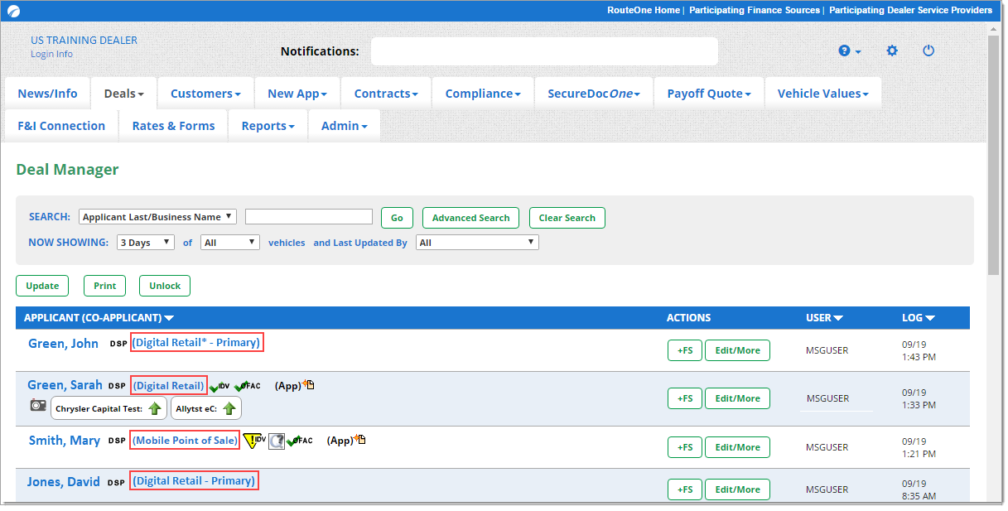The width and height of the screenshot is (1008, 511).
Task: Click into the search text field
Action: 309,217
